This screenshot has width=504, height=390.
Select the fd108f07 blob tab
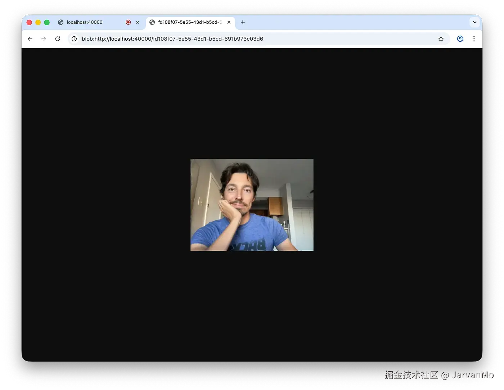tap(187, 22)
